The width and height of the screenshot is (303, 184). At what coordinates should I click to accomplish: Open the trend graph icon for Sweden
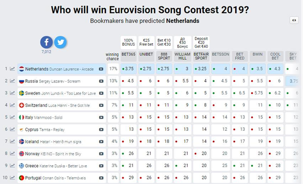coord(12,93)
